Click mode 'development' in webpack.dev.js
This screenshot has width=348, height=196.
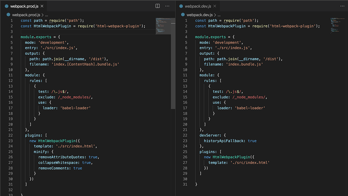[x=227, y=42]
